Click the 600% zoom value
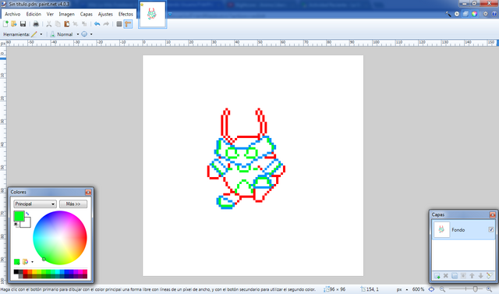The image size is (499, 294). point(418,289)
